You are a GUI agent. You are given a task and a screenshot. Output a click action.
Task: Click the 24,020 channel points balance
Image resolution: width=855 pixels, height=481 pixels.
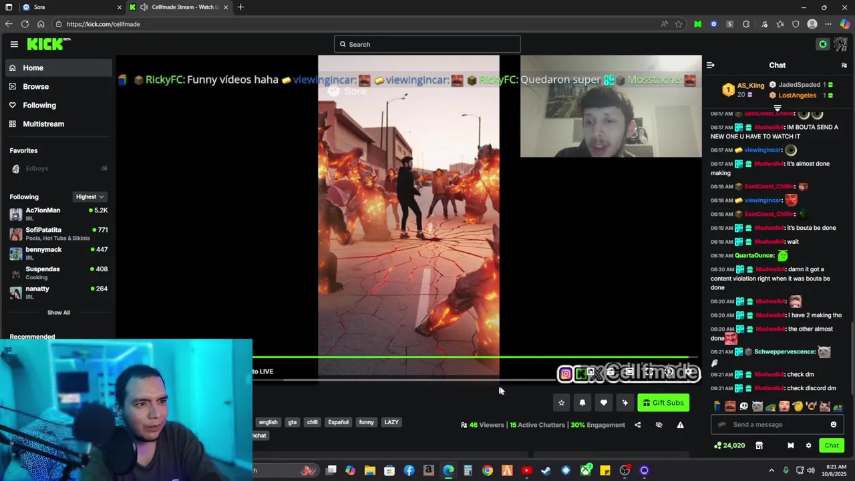(729, 446)
